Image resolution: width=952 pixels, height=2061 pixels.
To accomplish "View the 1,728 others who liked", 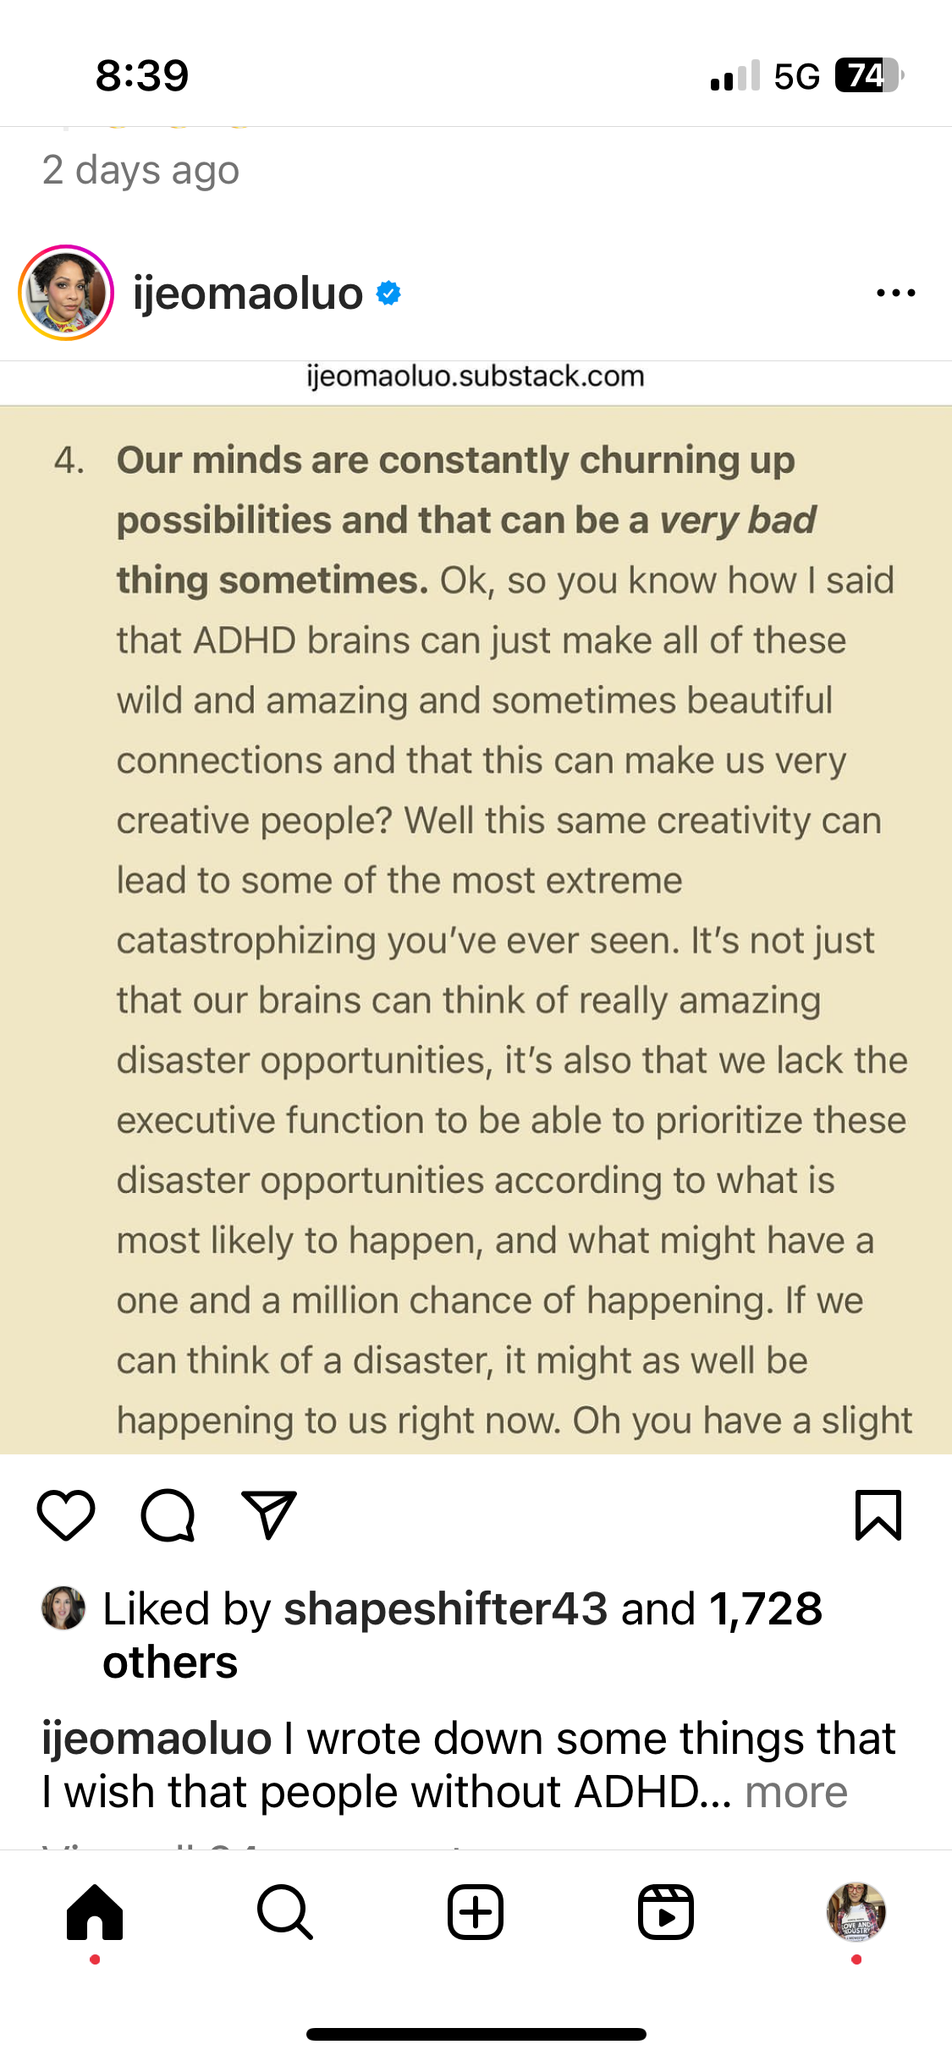I will click(765, 1608).
